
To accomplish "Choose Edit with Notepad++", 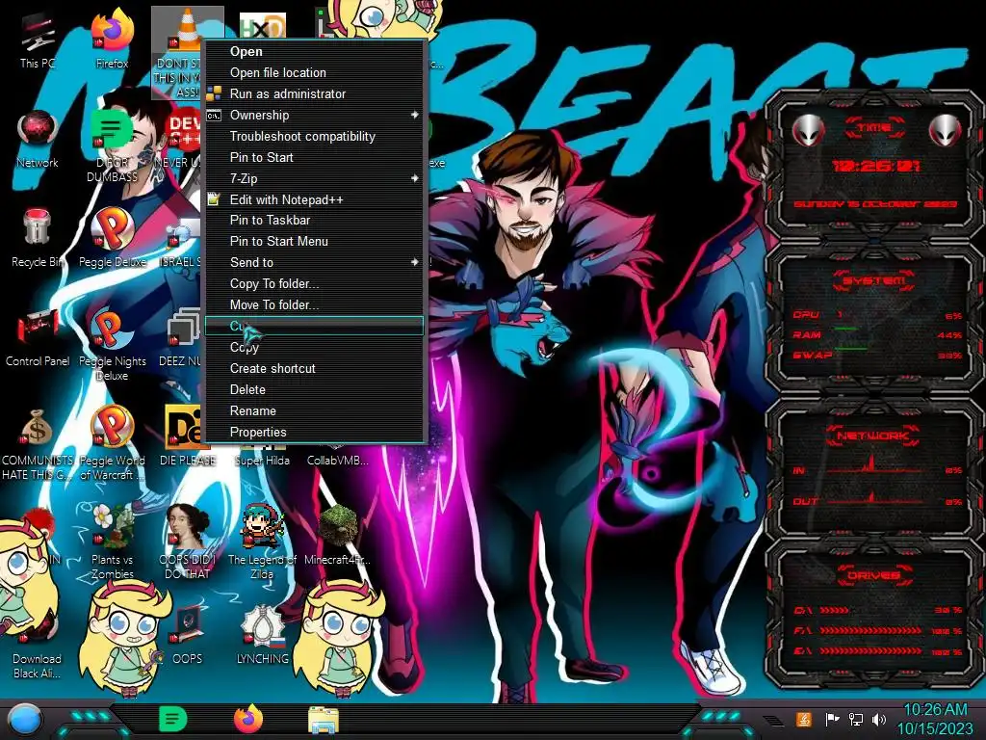I will point(316,200).
